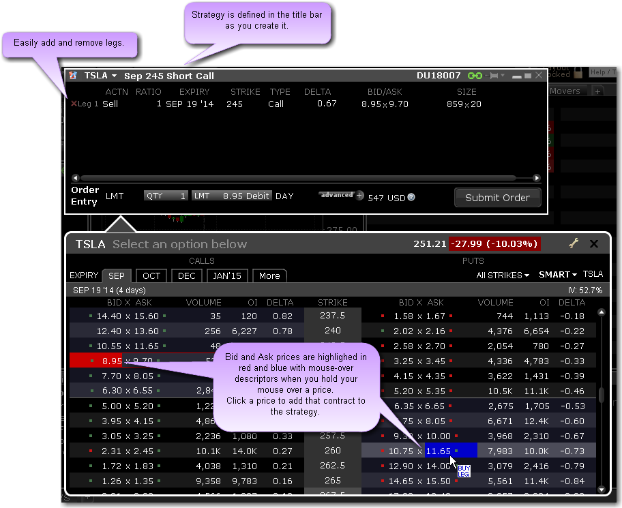Switch to the OCT expiry tab
The height and width of the screenshot is (508, 622).
pos(151,275)
